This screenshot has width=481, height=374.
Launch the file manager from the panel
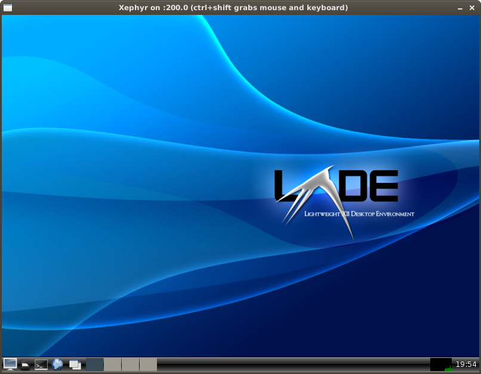[25, 365]
